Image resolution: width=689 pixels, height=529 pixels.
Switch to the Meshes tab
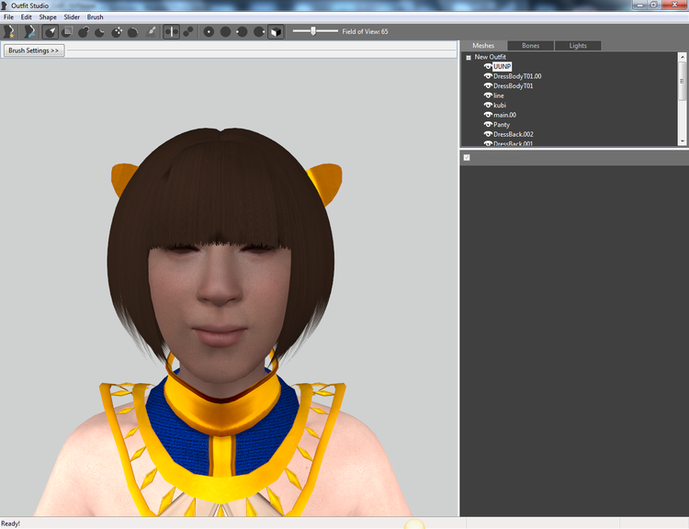click(483, 46)
